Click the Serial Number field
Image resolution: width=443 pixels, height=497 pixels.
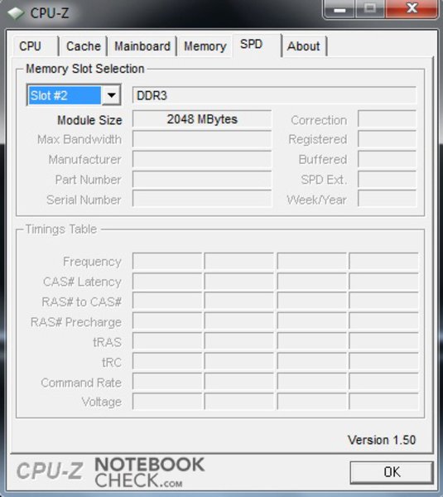[202, 199]
